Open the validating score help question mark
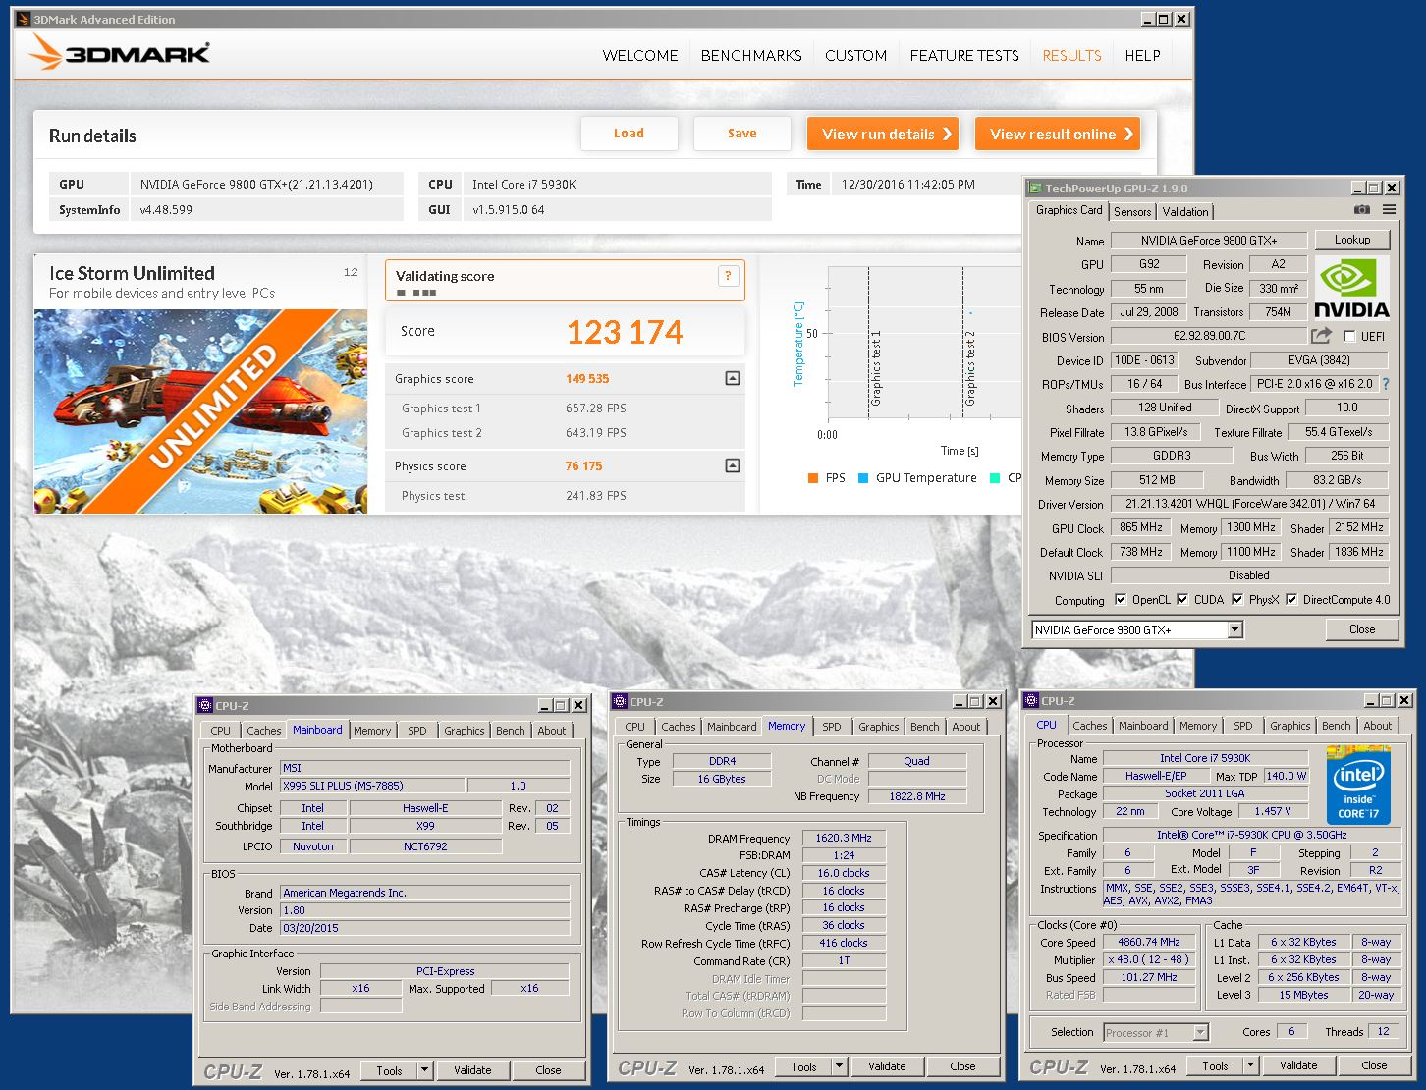The width and height of the screenshot is (1426, 1090). pyautogui.click(x=728, y=276)
